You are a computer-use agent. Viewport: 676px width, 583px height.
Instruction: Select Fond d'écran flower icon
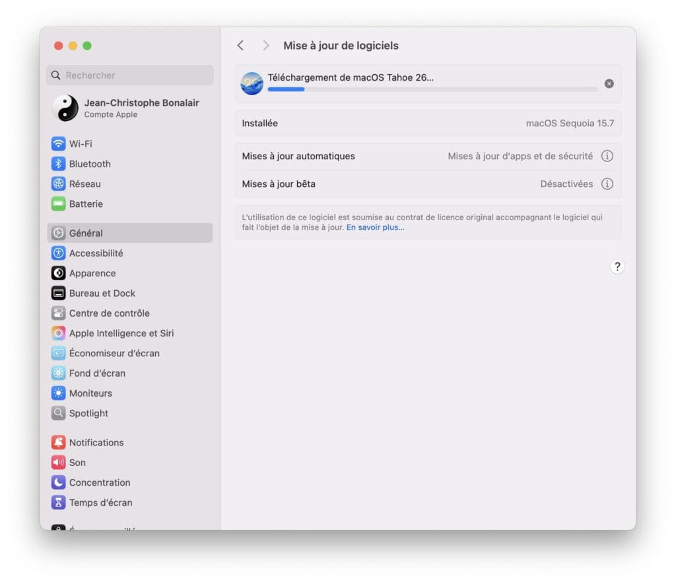(x=58, y=373)
